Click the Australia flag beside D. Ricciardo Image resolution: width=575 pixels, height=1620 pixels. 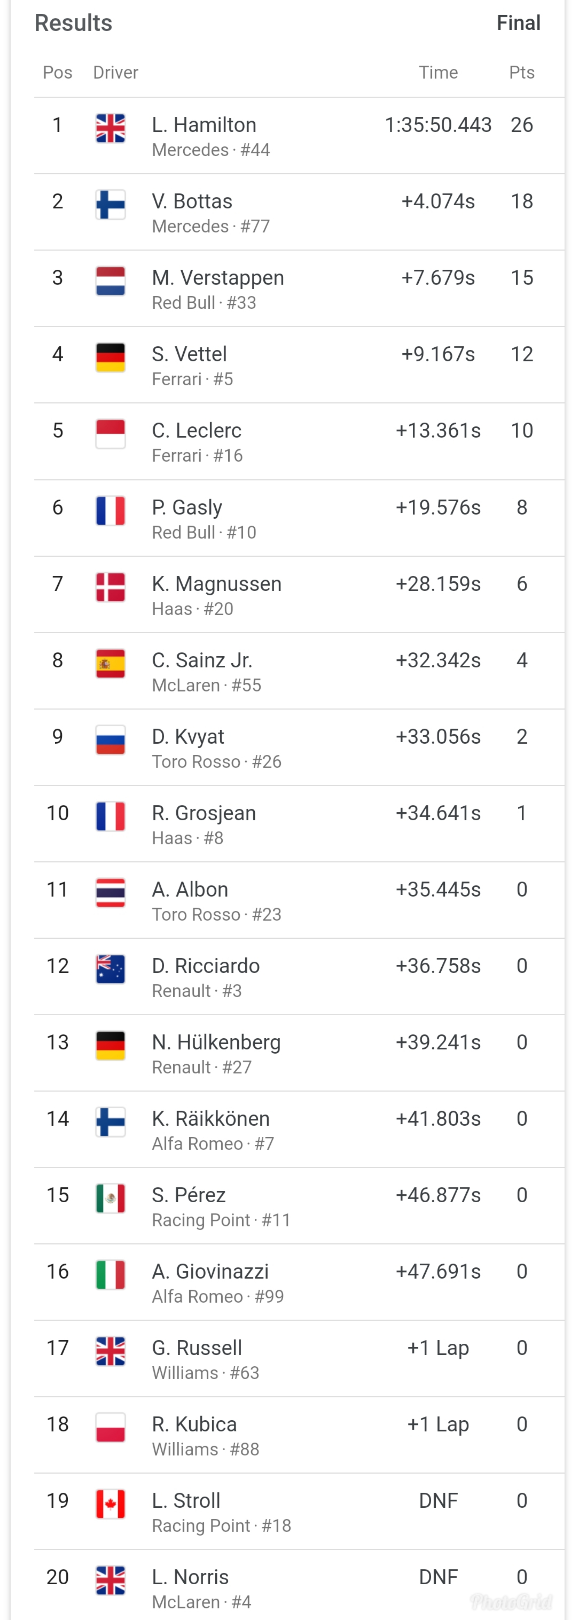(x=111, y=969)
